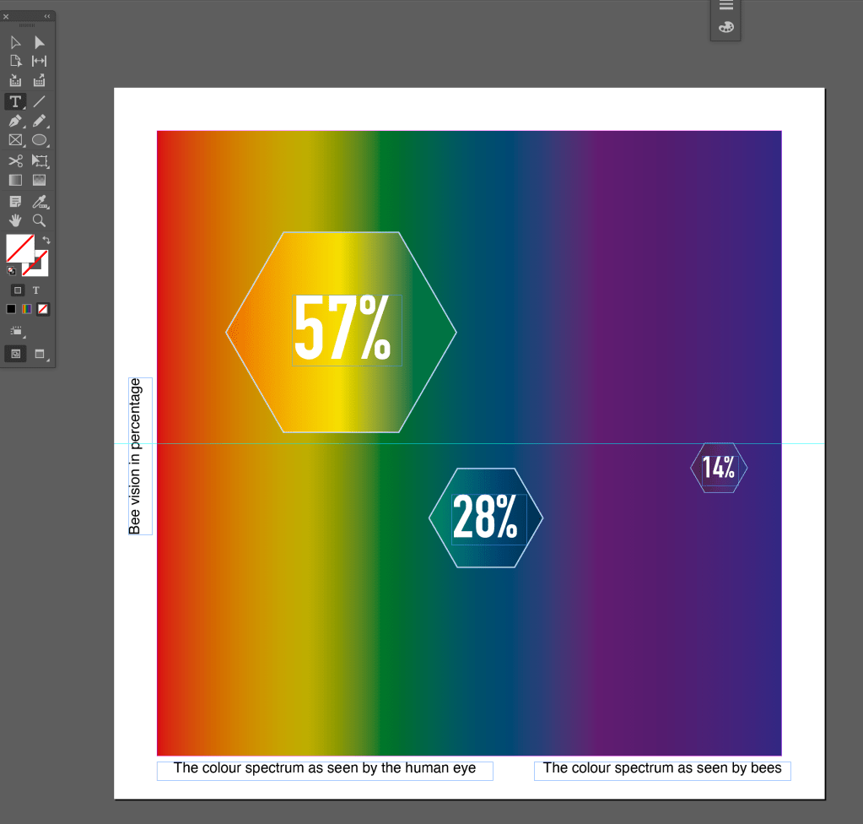The image size is (863, 824).
Task: Activate the Type tool
Action: (x=15, y=102)
